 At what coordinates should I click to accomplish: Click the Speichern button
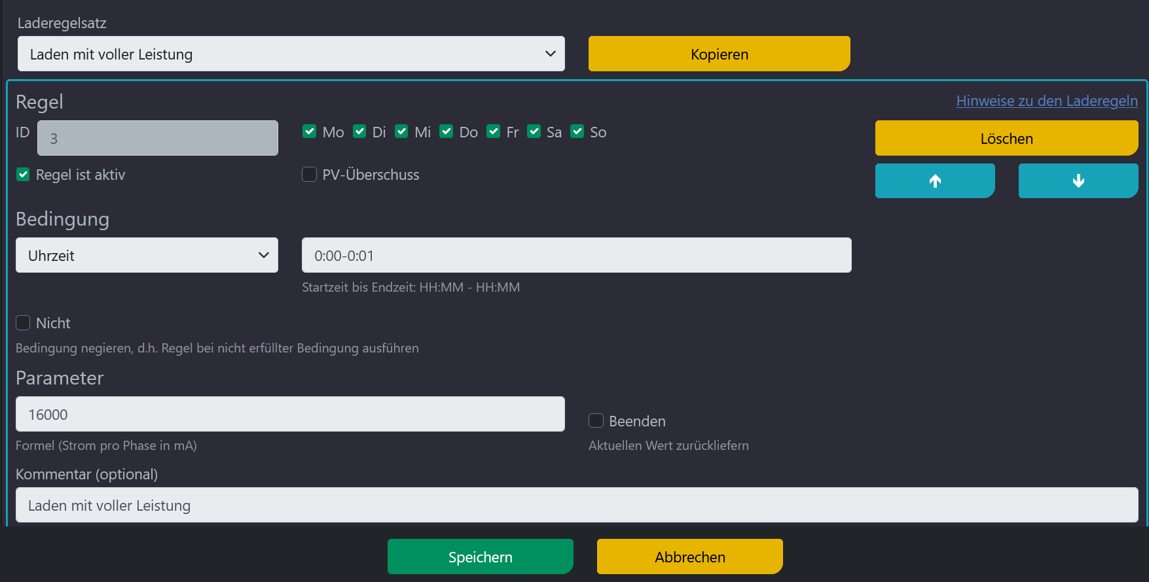(480, 557)
